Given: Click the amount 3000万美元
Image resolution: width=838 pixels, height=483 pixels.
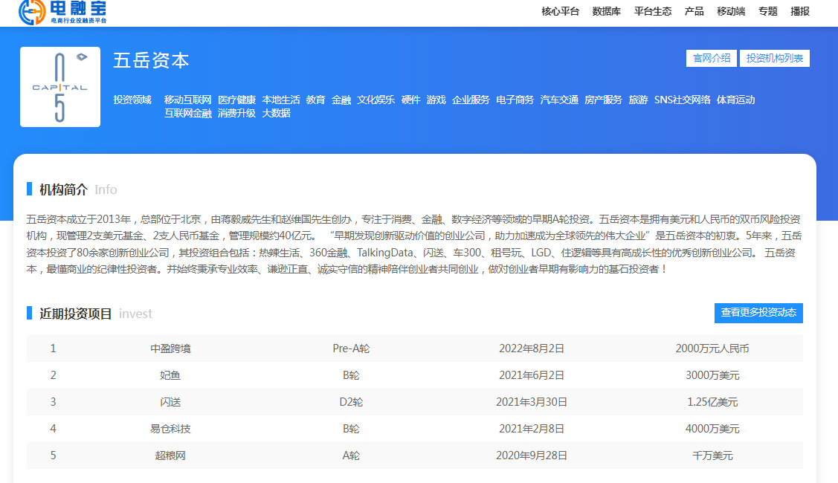Looking at the screenshot, I should pyautogui.click(x=712, y=375).
